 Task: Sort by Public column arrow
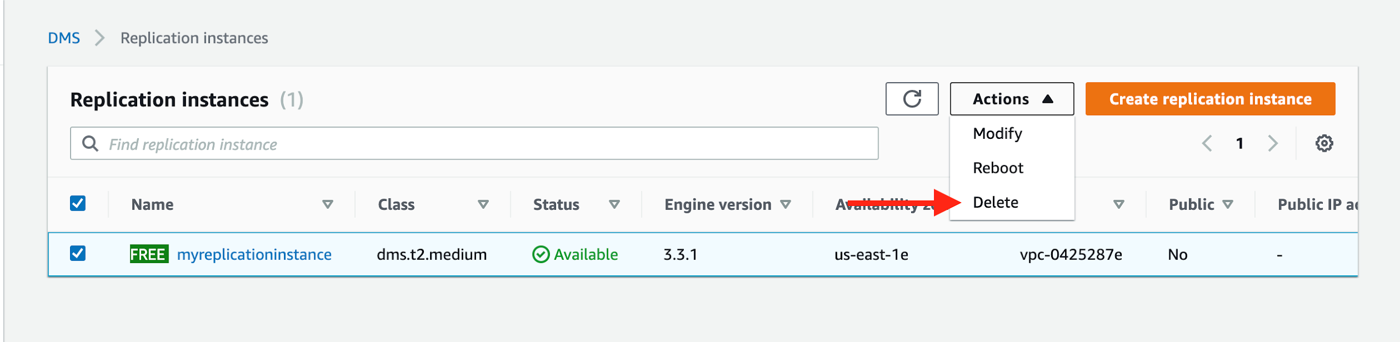[1228, 205]
